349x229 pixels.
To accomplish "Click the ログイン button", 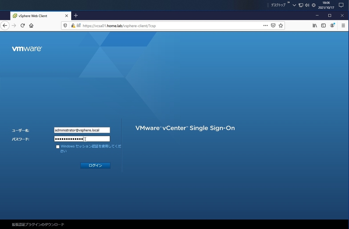I will (x=95, y=166).
